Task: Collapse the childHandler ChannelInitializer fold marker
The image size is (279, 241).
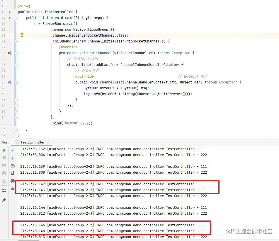Action: pyautogui.click(x=16, y=41)
